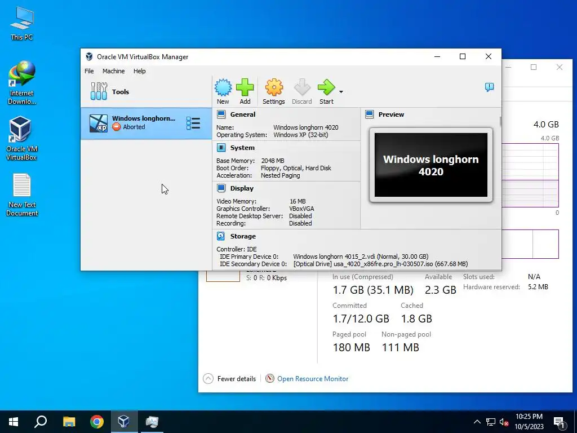The height and width of the screenshot is (433, 577).
Task: Open Settings gear in VirtualBox toolbar
Action: [x=274, y=87]
